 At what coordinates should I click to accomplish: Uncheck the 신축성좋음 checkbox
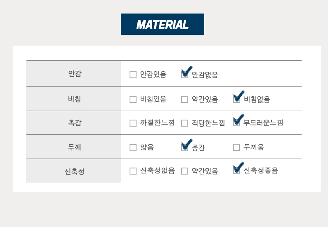pyautogui.click(x=237, y=170)
